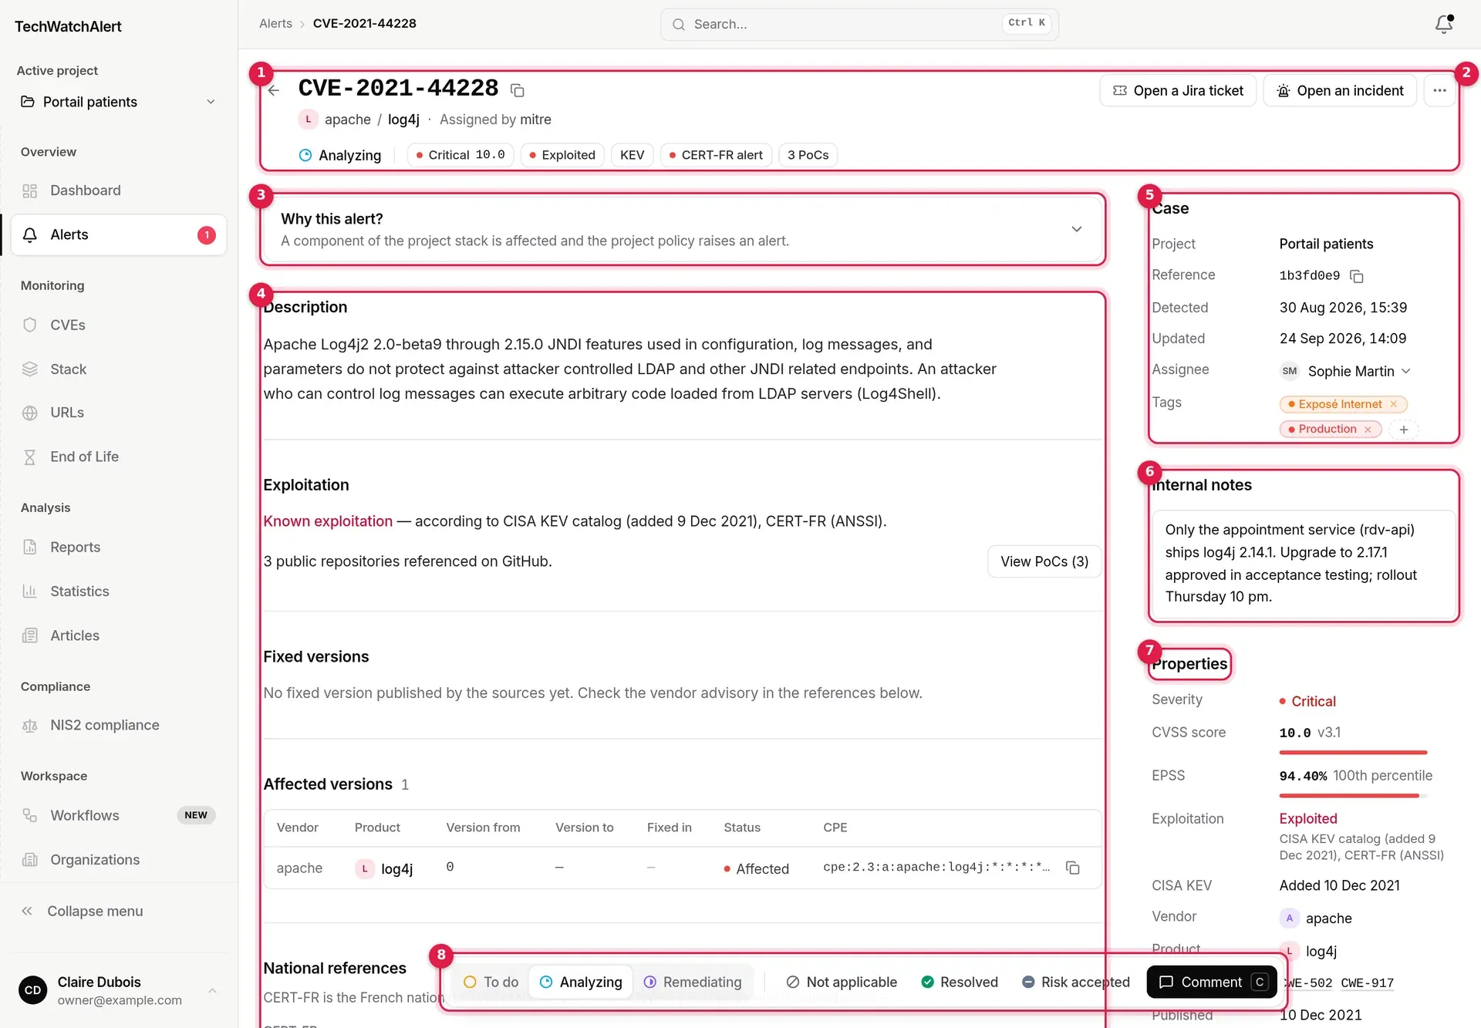The height and width of the screenshot is (1028, 1481).
Task: Set status to To do
Action: [491, 982]
